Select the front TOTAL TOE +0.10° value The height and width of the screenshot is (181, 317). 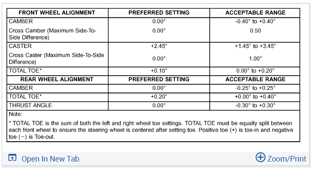(x=159, y=71)
